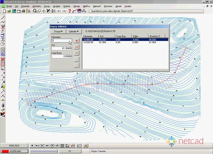
Task: Click the Kot field showing 61.90400
Action: pos(62,48)
